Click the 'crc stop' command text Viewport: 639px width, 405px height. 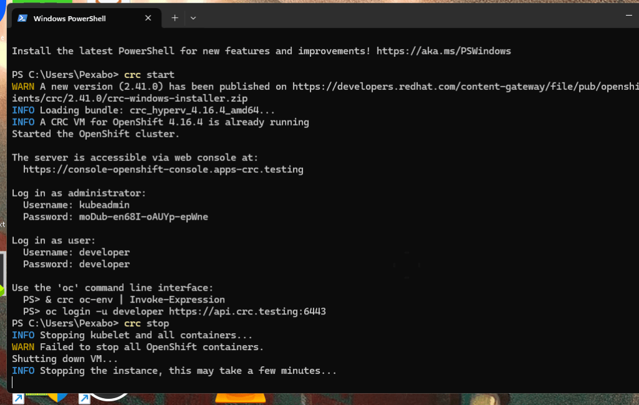click(x=146, y=324)
